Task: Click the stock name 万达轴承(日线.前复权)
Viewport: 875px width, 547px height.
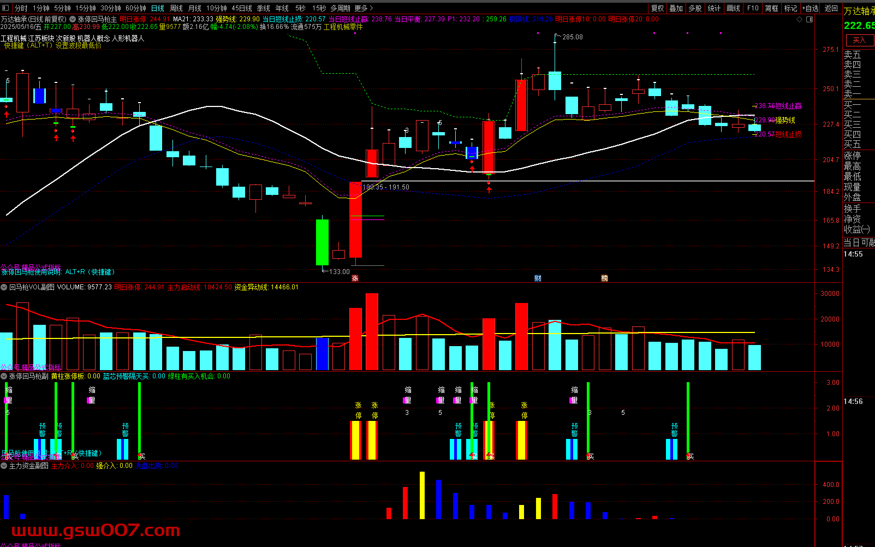Action: (x=33, y=19)
